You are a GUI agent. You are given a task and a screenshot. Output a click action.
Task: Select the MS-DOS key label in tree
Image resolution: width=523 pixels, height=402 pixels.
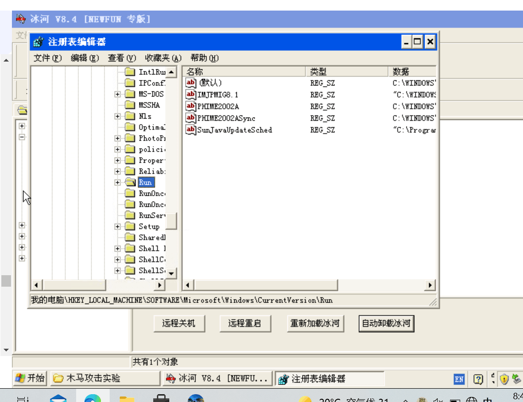point(151,94)
